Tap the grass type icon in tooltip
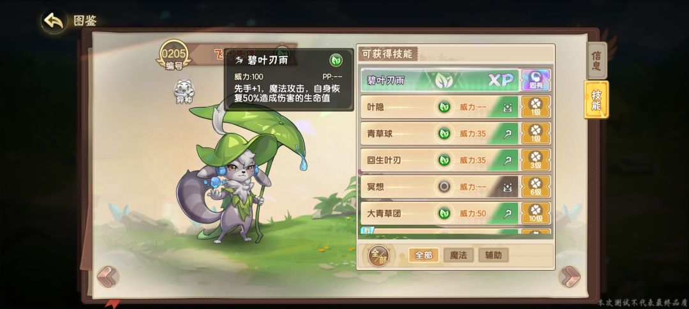Viewport: 689px width, 309px height. (336, 60)
